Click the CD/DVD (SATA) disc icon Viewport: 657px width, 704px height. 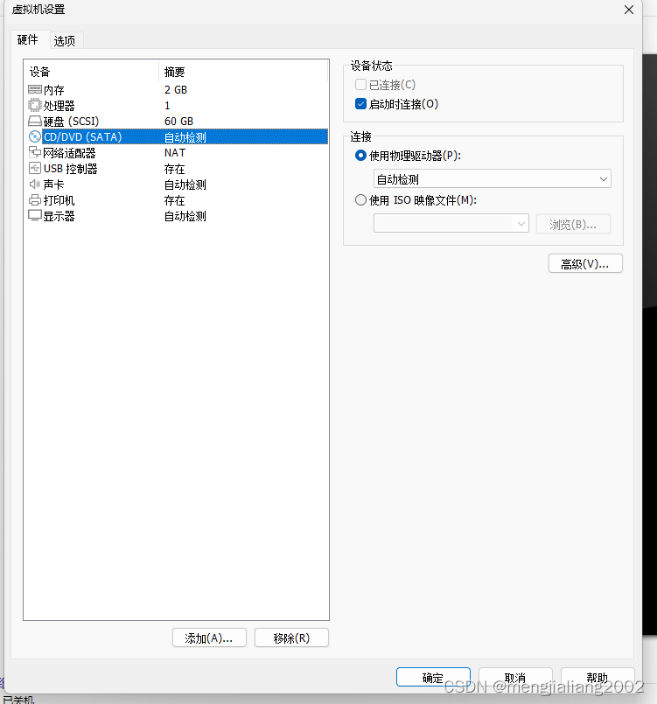pos(35,136)
